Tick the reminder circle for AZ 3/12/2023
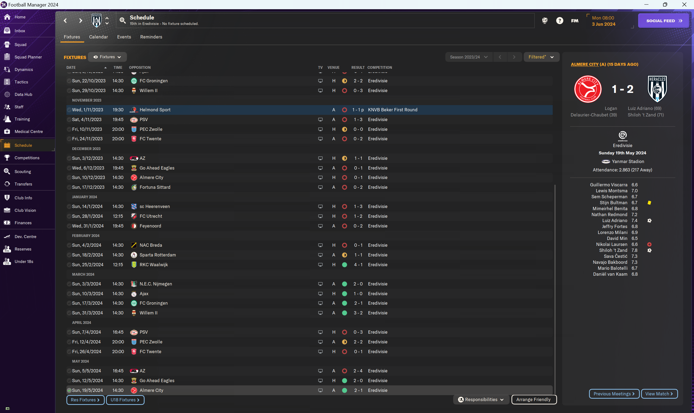694x413 pixels. point(69,158)
